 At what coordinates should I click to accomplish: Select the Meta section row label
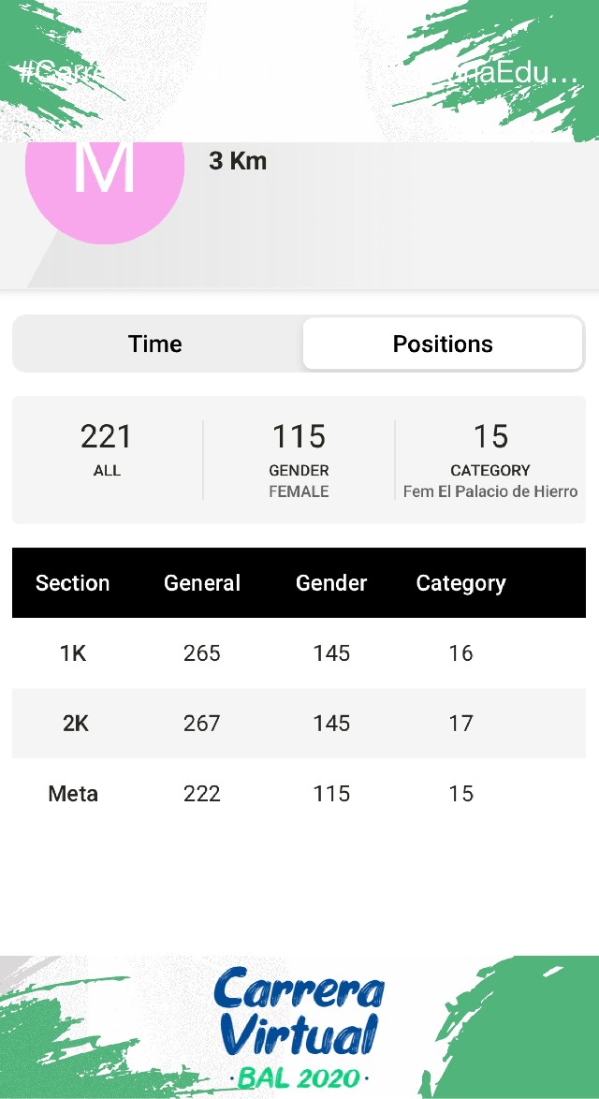(73, 794)
